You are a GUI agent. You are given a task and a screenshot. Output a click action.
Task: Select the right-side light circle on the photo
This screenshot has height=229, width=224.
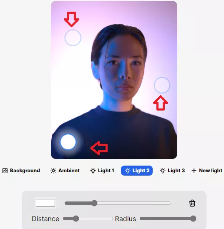162,85
